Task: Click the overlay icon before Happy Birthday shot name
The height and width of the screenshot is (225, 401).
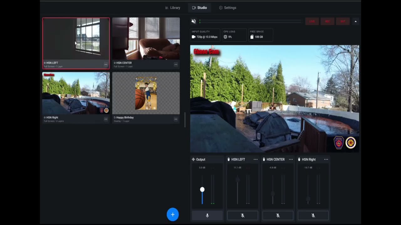Action: pyautogui.click(x=115, y=117)
